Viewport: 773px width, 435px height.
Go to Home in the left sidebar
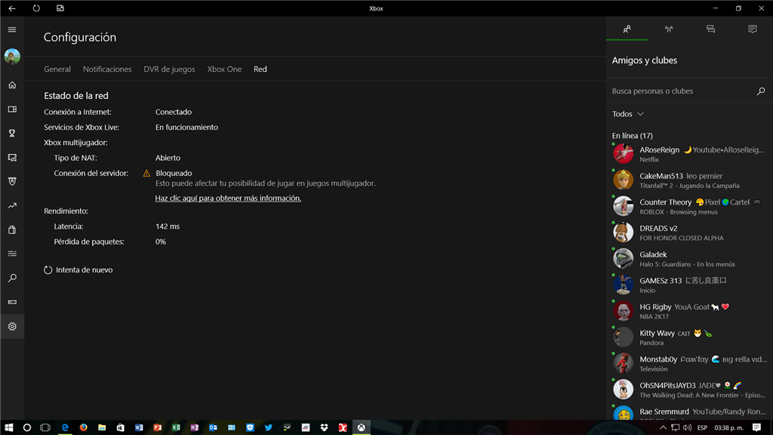tap(12, 85)
